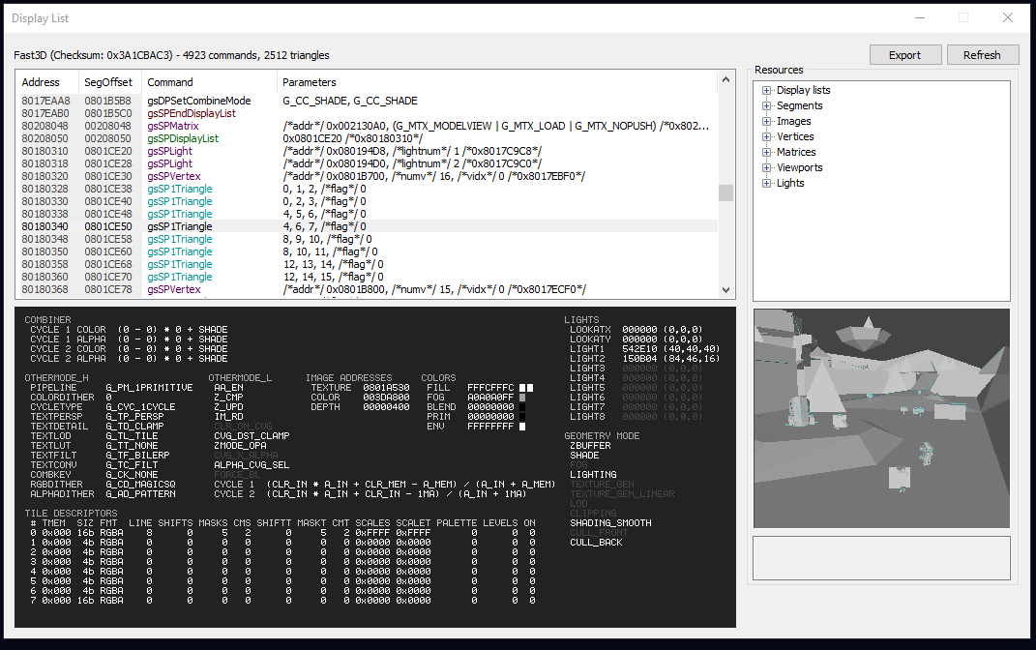Select the gsSPMatrix command row
The image size is (1036, 650).
[x=173, y=126]
